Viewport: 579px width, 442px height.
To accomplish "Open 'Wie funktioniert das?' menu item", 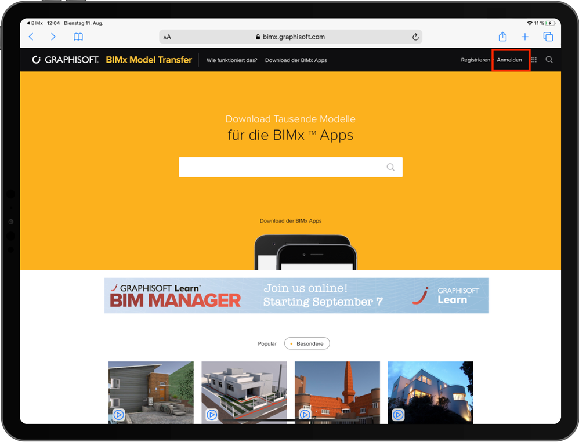I will coord(232,60).
